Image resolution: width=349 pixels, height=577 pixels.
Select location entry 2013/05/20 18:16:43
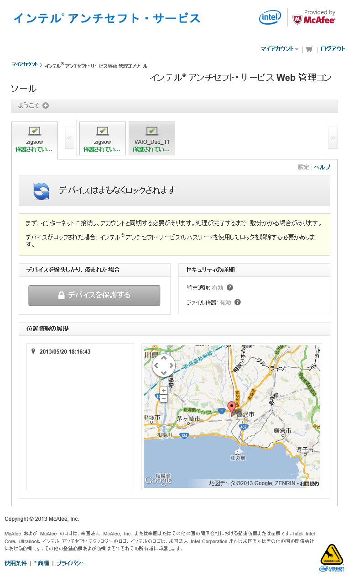coord(65,352)
